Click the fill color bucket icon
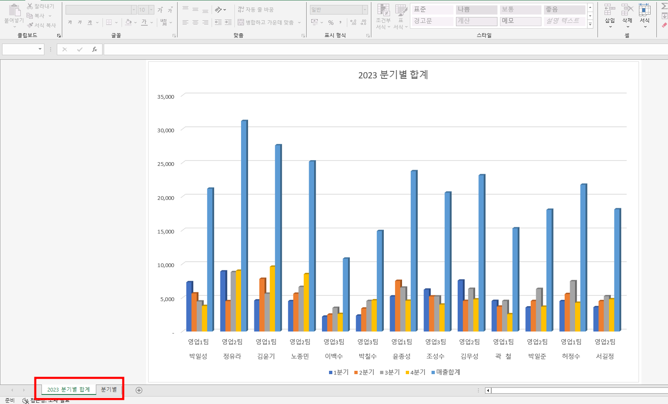Image resolution: width=668 pixels, height=404 pixels. click(x=128, y=22)
